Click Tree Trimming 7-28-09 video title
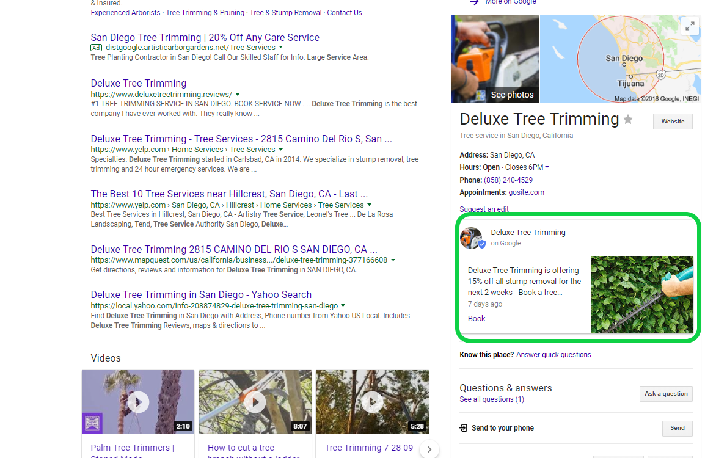Viewport: 705px width, 458px height. [x=368, y=448]
